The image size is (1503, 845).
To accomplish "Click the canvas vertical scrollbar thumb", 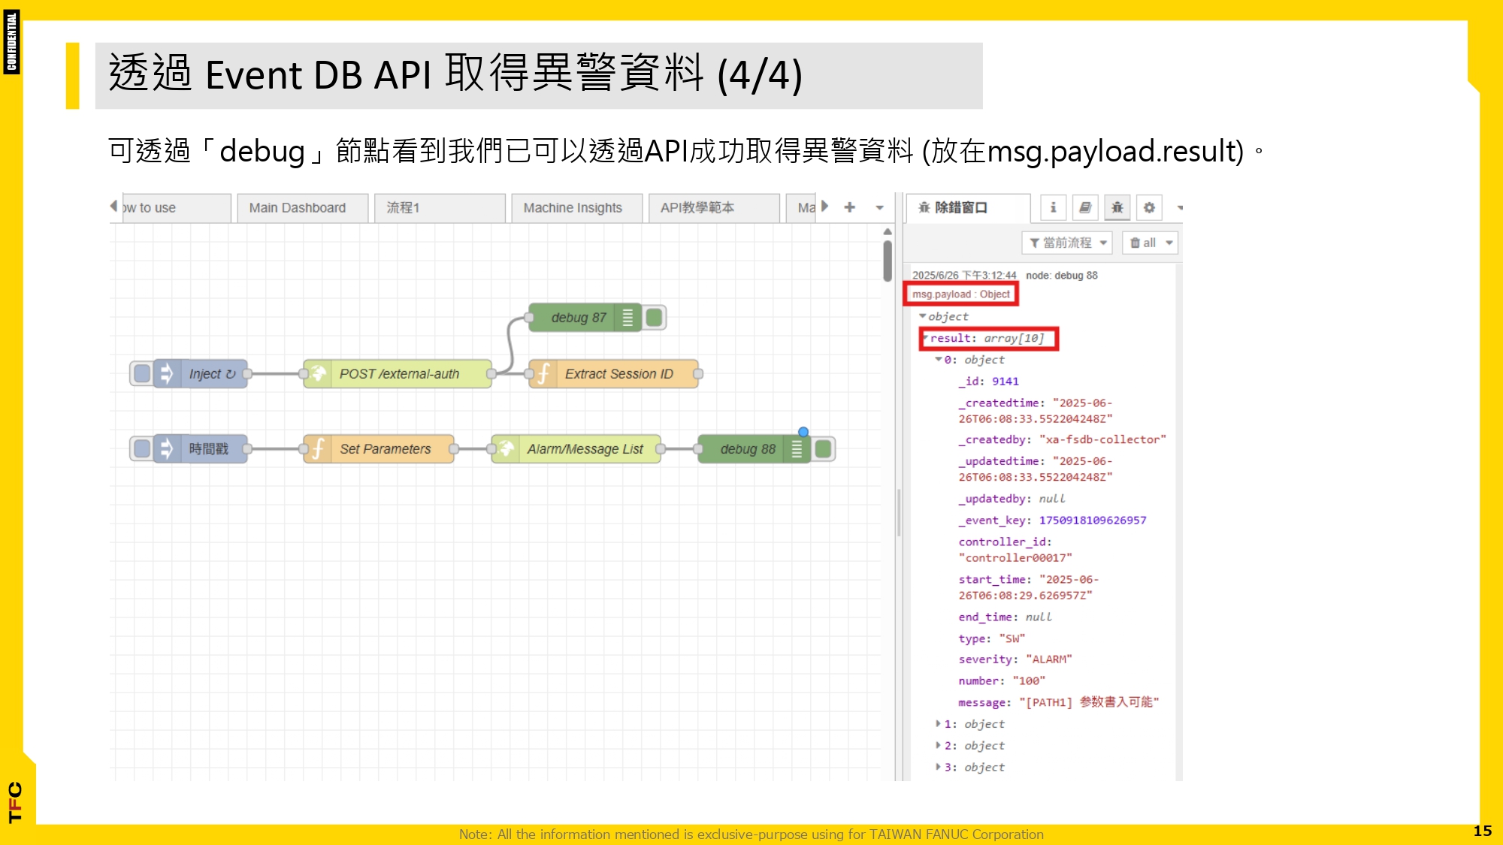I will click(888, 261).
